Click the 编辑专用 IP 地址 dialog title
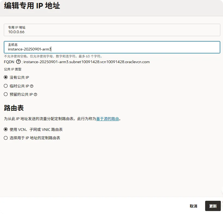 [x=32, y=6]
